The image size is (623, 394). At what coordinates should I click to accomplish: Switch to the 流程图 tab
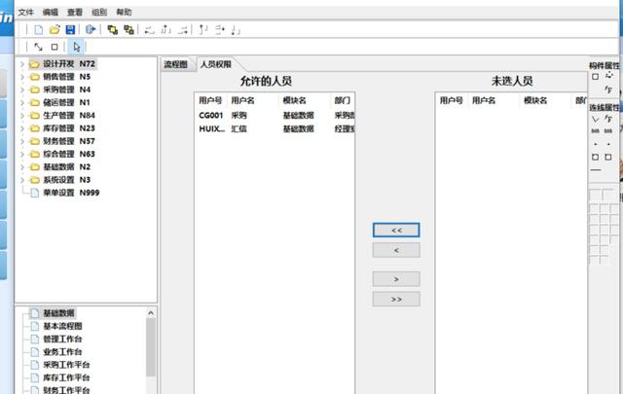pyautogui.click(x=175, y=63)
